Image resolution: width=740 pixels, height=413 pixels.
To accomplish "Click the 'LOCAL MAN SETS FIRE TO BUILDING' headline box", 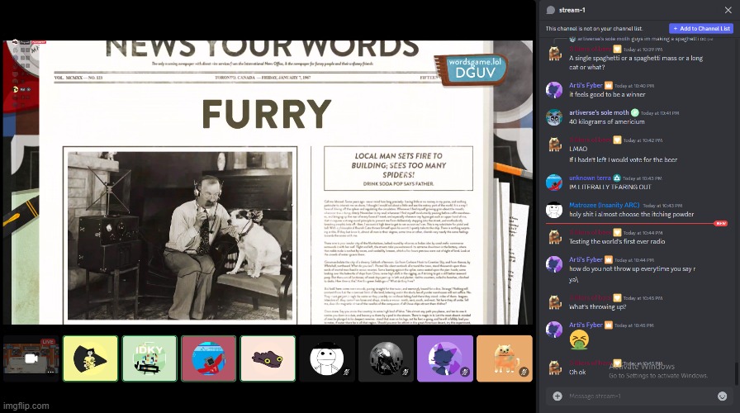I will [398, 169].
